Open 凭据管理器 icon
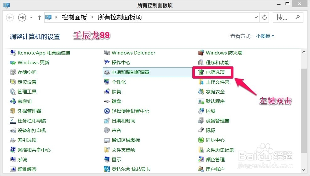Screen dimensions: 310x176 point(13,111)
